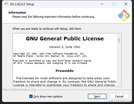Image resolution: width=134 pixels, height=104 pixels.
Task: Open the gitforwindows.org link
Action: (x=19, y=90)
